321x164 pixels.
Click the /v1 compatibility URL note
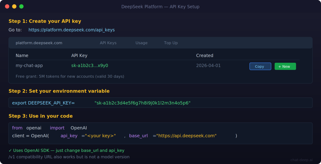(x=69, y=157)
